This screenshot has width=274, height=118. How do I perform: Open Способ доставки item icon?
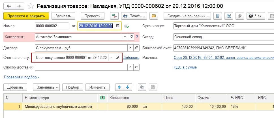pos(136,67)
